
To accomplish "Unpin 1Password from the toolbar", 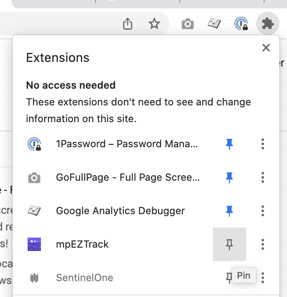I will pos(229,144).
